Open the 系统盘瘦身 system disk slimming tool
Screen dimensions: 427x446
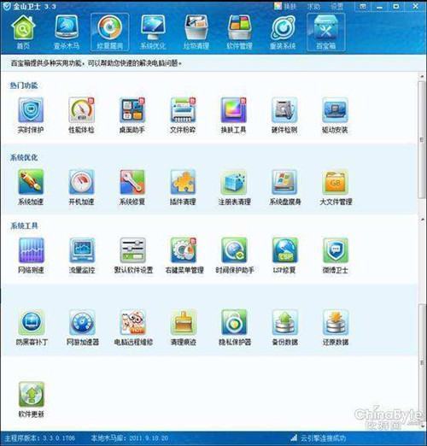pos(285,187)
